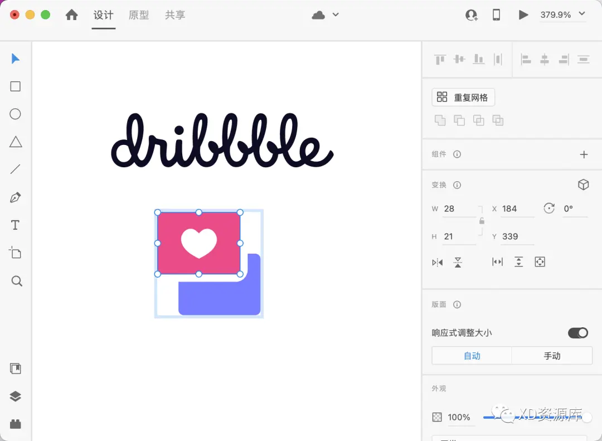Edit the height H field
The height and width of the screenshot is (441, 602).
[x=459, y=236]
